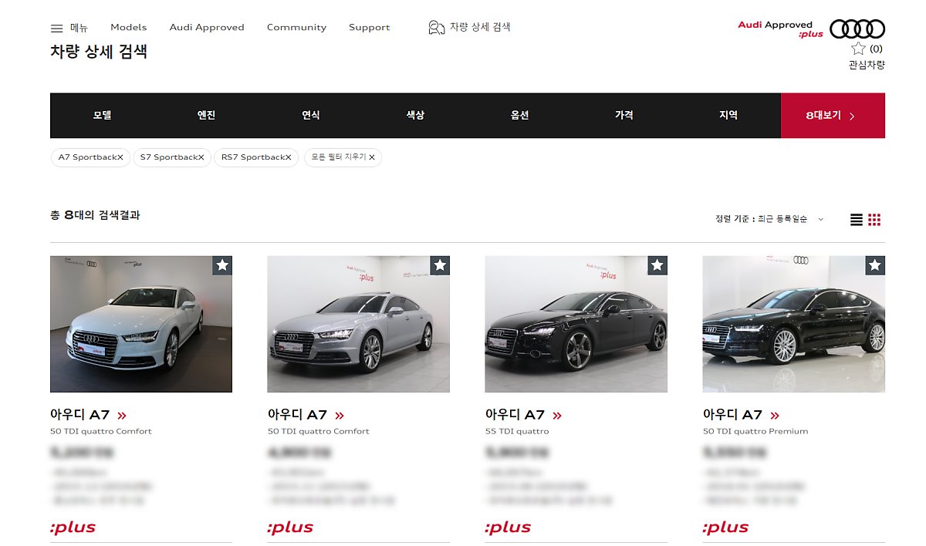Remove the S7 Sportback filter chip
This screenshot has width=926, height=546.
pos(201,157)
